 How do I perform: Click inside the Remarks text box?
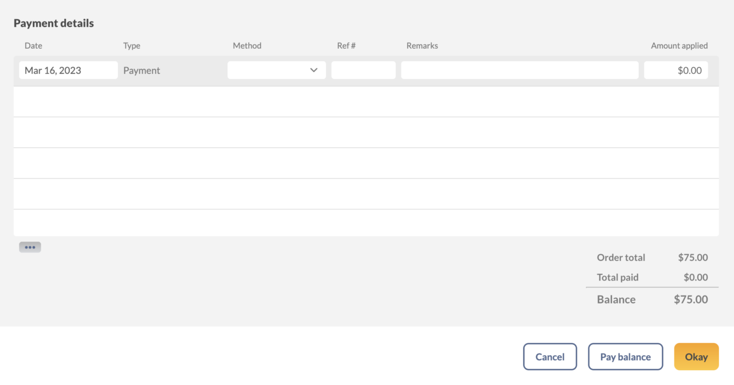pos(519,70)
